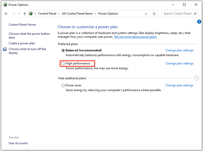Select the Power saver radio button
203x151 pixels.
click(x=63, y=85)
